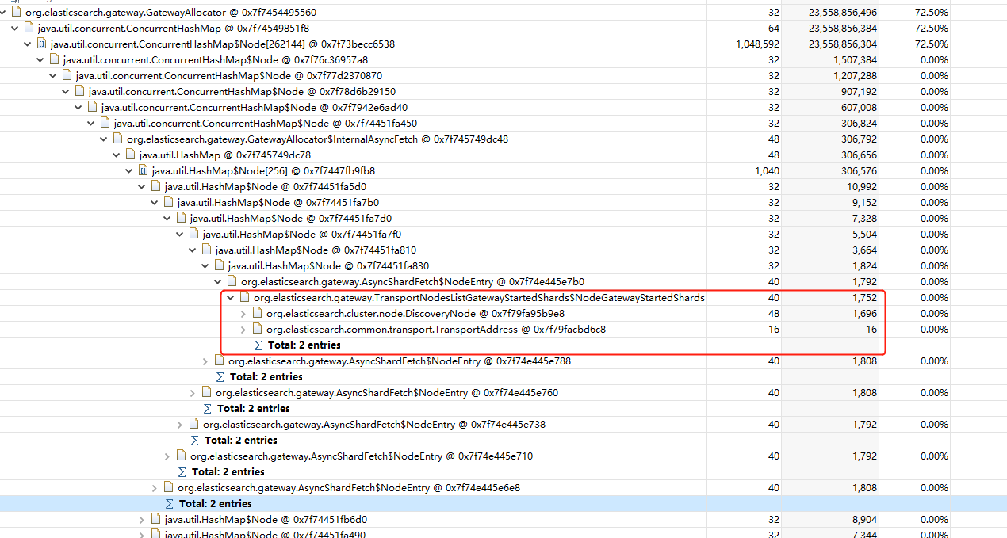Collapse the ConcurrentHashMap @ 0x7f74549851f8 node

coord(15,29)
